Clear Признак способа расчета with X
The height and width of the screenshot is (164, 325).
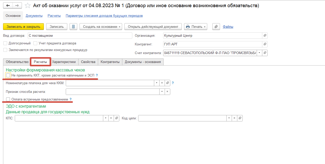coord(167,92)
